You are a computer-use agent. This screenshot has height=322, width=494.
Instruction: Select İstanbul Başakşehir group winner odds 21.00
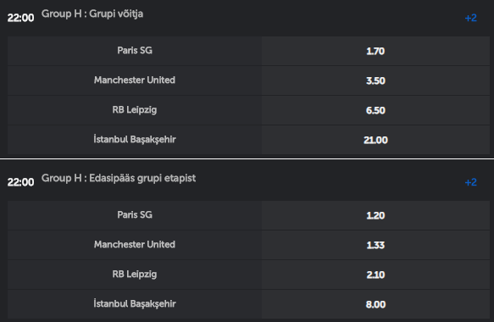tap(375, 140)
